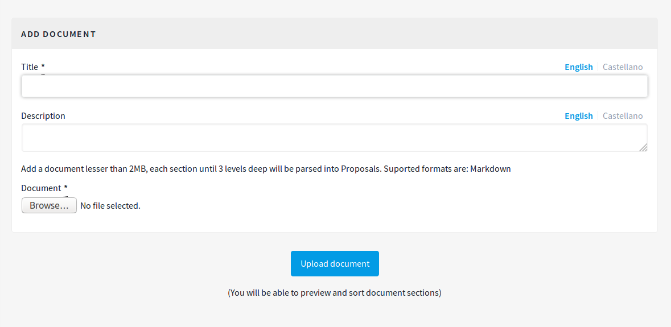This screenshot has width=671, height=327.
Task: Click the word Proposals in the help text
Action: pos(361,169)
